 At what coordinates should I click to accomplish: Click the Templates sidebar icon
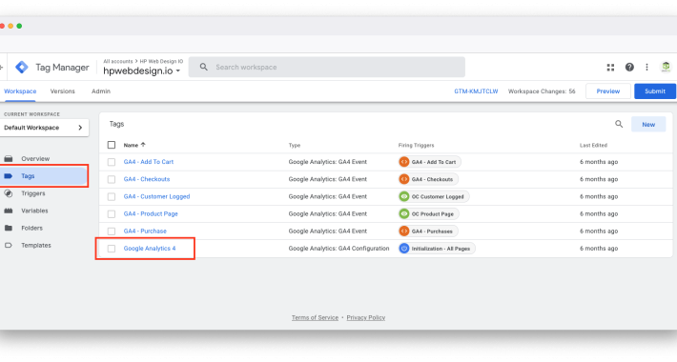click(9, 245)
